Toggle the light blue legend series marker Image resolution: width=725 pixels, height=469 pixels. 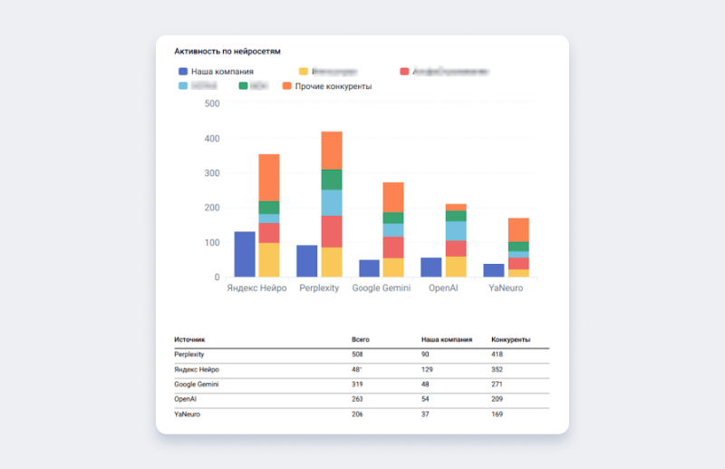pyautogui.click(x=183, y=86)
